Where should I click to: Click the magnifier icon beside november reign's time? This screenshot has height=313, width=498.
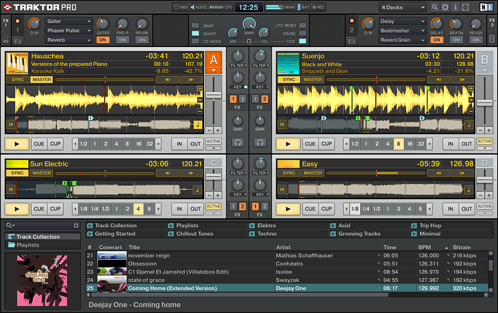(379, 256)
